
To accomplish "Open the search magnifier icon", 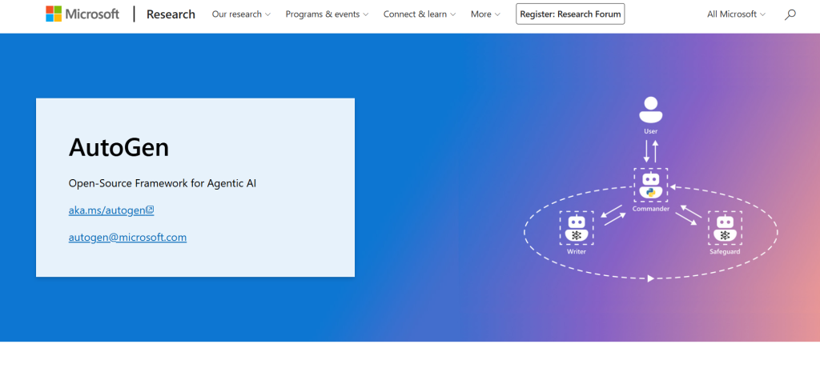I will coord(790,14).
